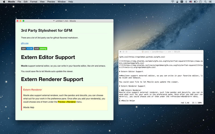
Task: Click the battery status icon
Action: pos(196,2)
